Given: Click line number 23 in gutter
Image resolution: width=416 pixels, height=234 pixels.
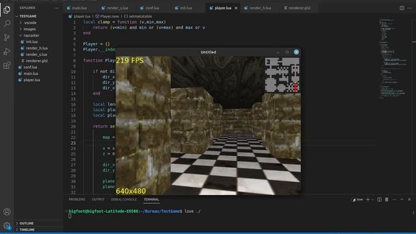Looking at the screenshot, I should point(73,143).
